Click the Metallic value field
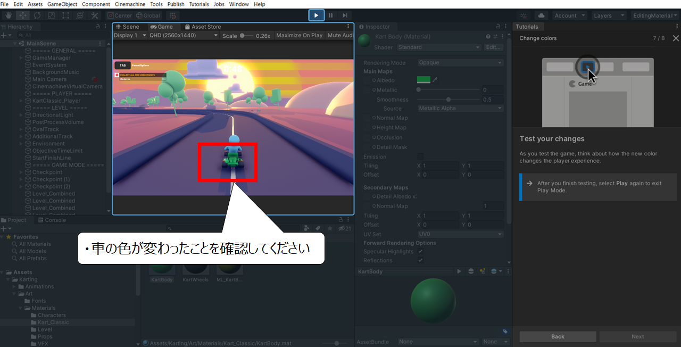The width and height of the screenshot is (681, 347). [493, 90]
